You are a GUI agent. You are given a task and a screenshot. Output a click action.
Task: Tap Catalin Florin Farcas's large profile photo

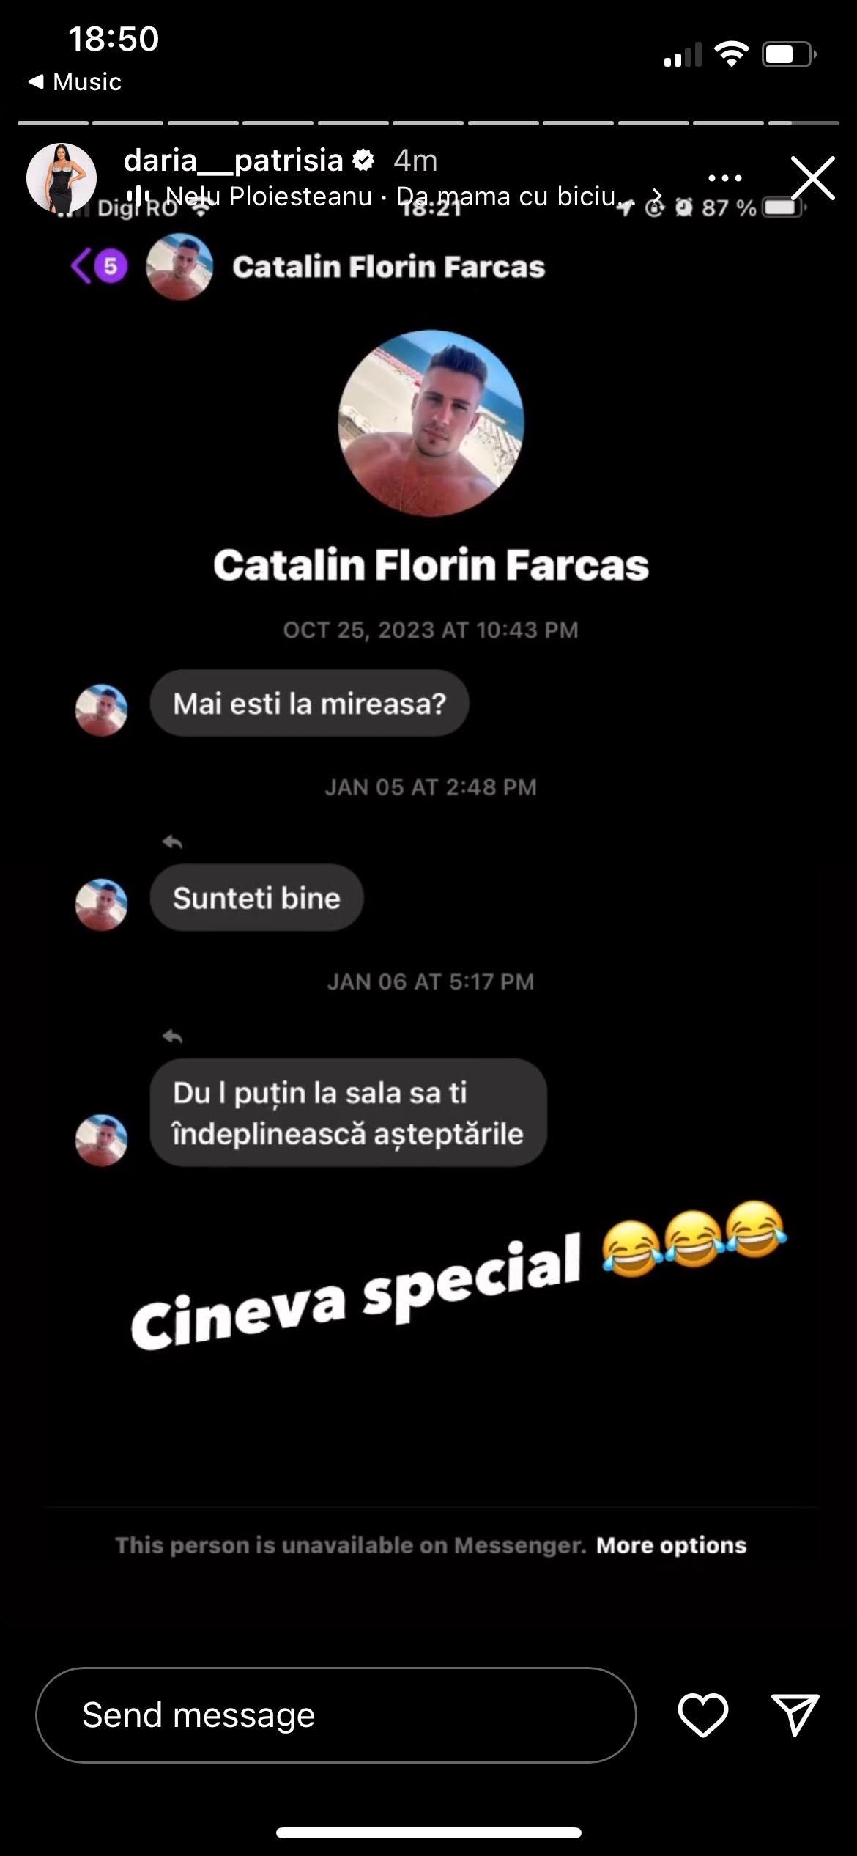click(x=431, y=423)
